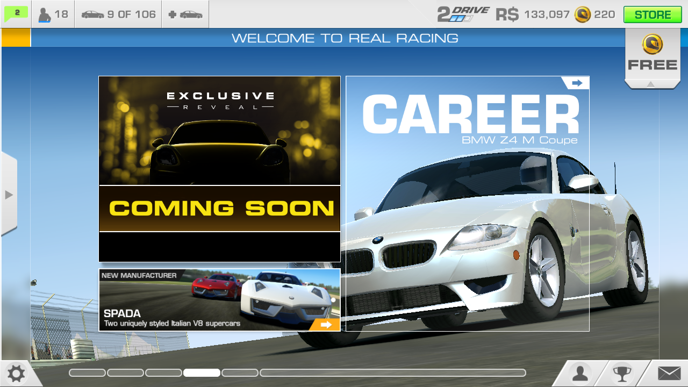Open the settings gear icon

[x=16, y=373]
